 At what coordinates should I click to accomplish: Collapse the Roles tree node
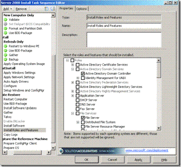[67, 60]
